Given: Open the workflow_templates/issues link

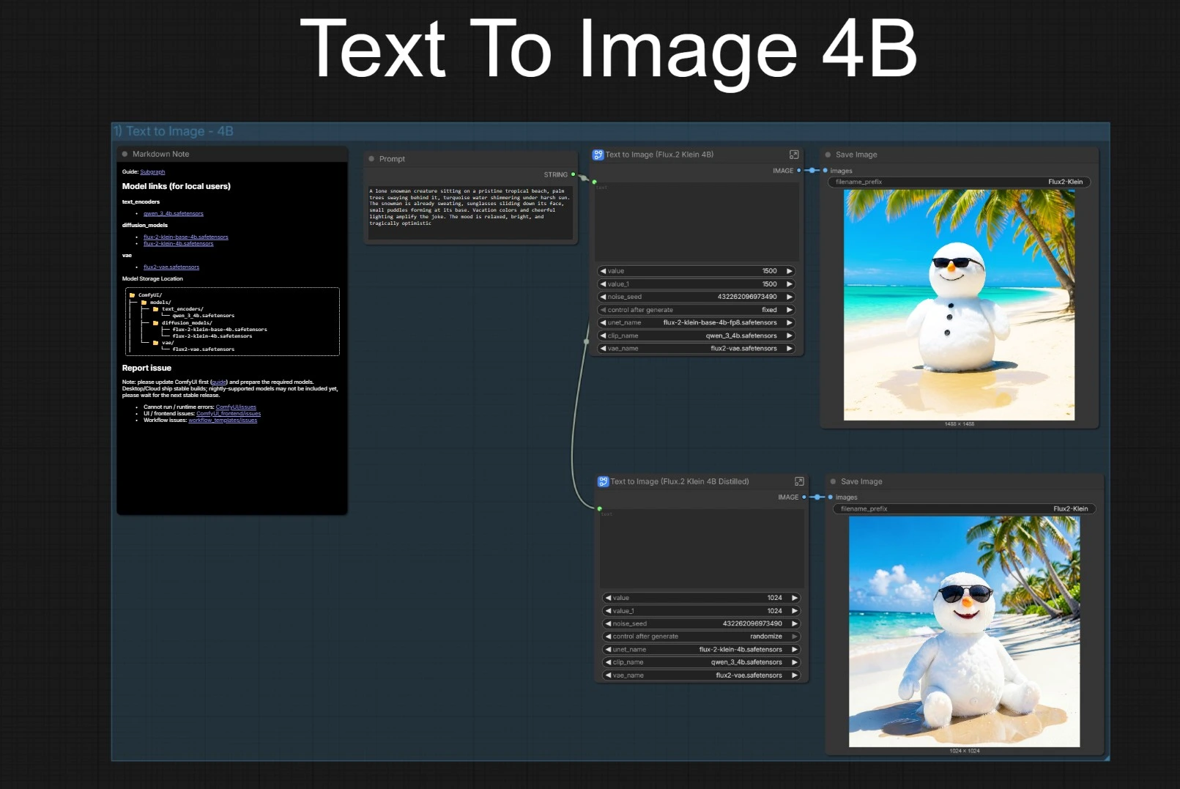Looking at the screenshot, I should click(223, 421).
